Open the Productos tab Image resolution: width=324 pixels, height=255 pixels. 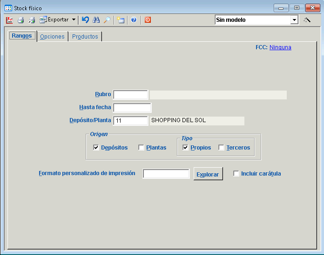(85, 37)
